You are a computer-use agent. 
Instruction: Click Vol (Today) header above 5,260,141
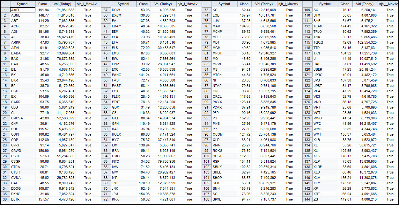365,4
